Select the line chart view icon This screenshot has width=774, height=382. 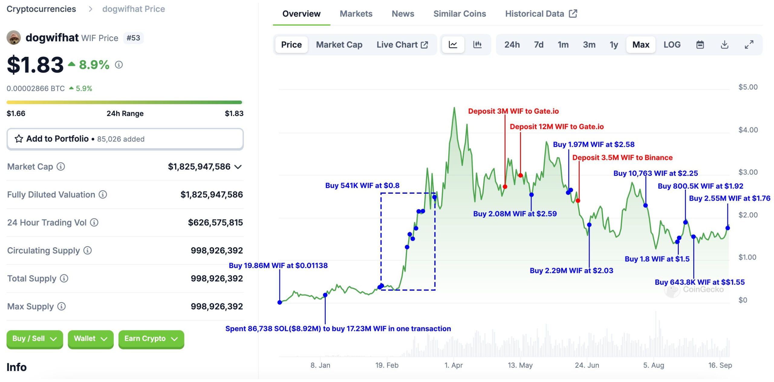[x=453, y=45]
